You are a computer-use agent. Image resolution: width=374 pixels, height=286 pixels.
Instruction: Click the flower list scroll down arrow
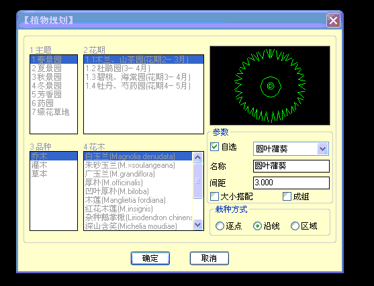coord(197,224)
